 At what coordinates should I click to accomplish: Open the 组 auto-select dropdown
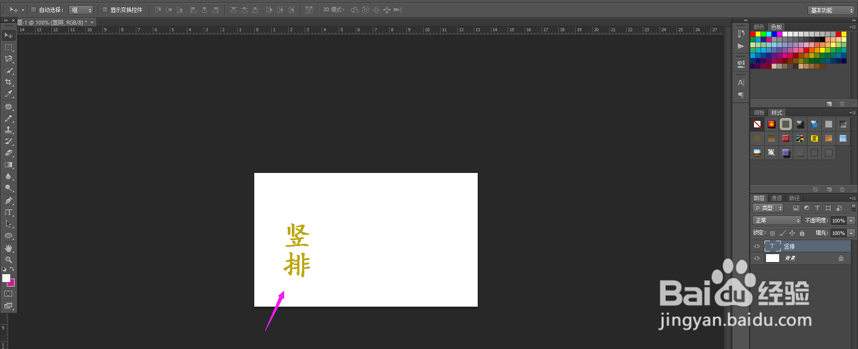[81, 10]
